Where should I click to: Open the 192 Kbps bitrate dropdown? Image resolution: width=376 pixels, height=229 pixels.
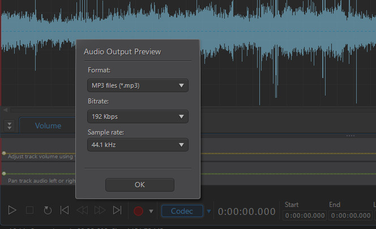(138, 116)
